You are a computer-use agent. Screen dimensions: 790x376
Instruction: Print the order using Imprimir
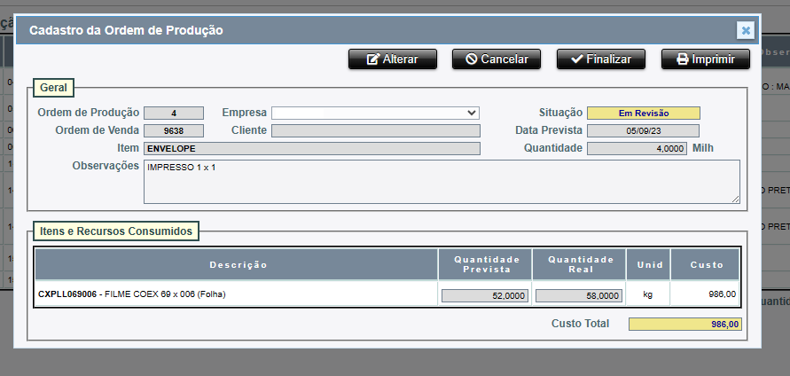pos(706,59)
